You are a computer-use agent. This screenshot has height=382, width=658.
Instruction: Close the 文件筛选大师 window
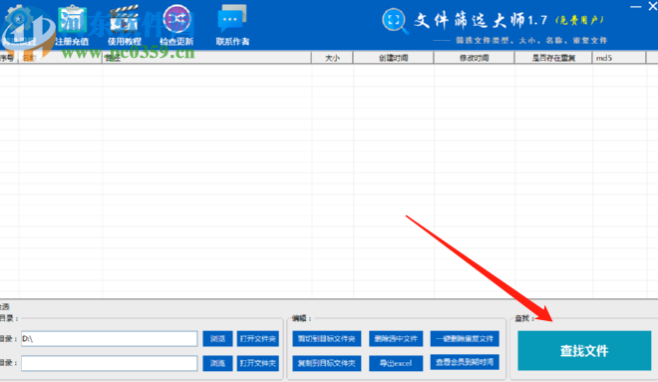653,6
